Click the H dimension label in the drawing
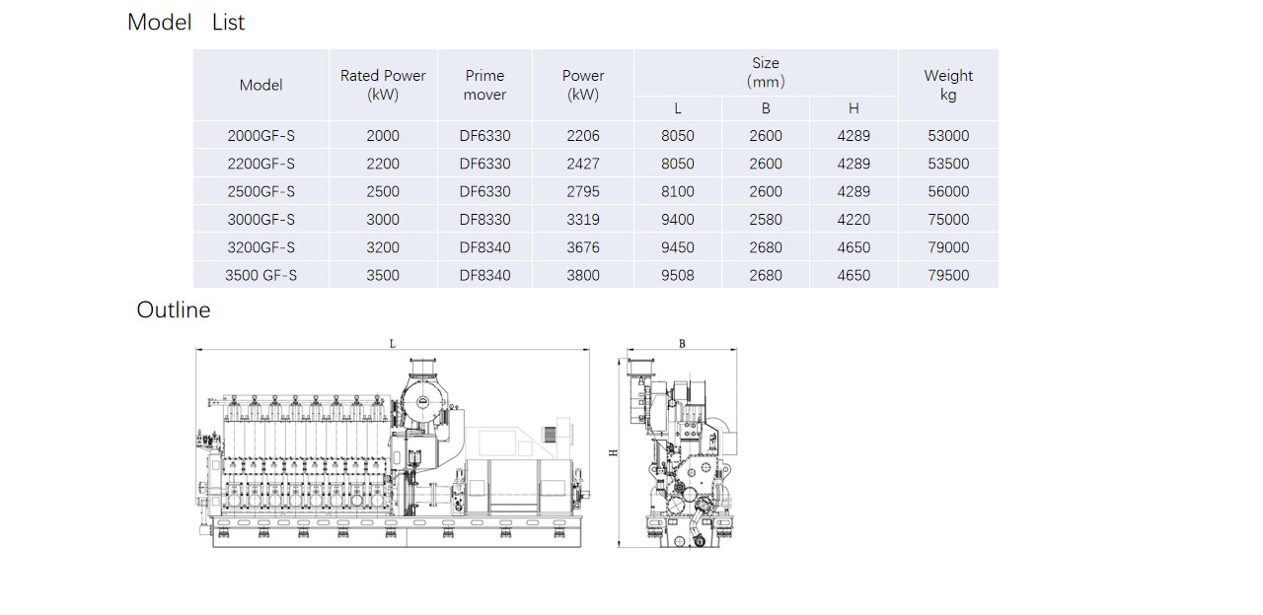The width and height of the screenshot is (1263, 615). 613,452
